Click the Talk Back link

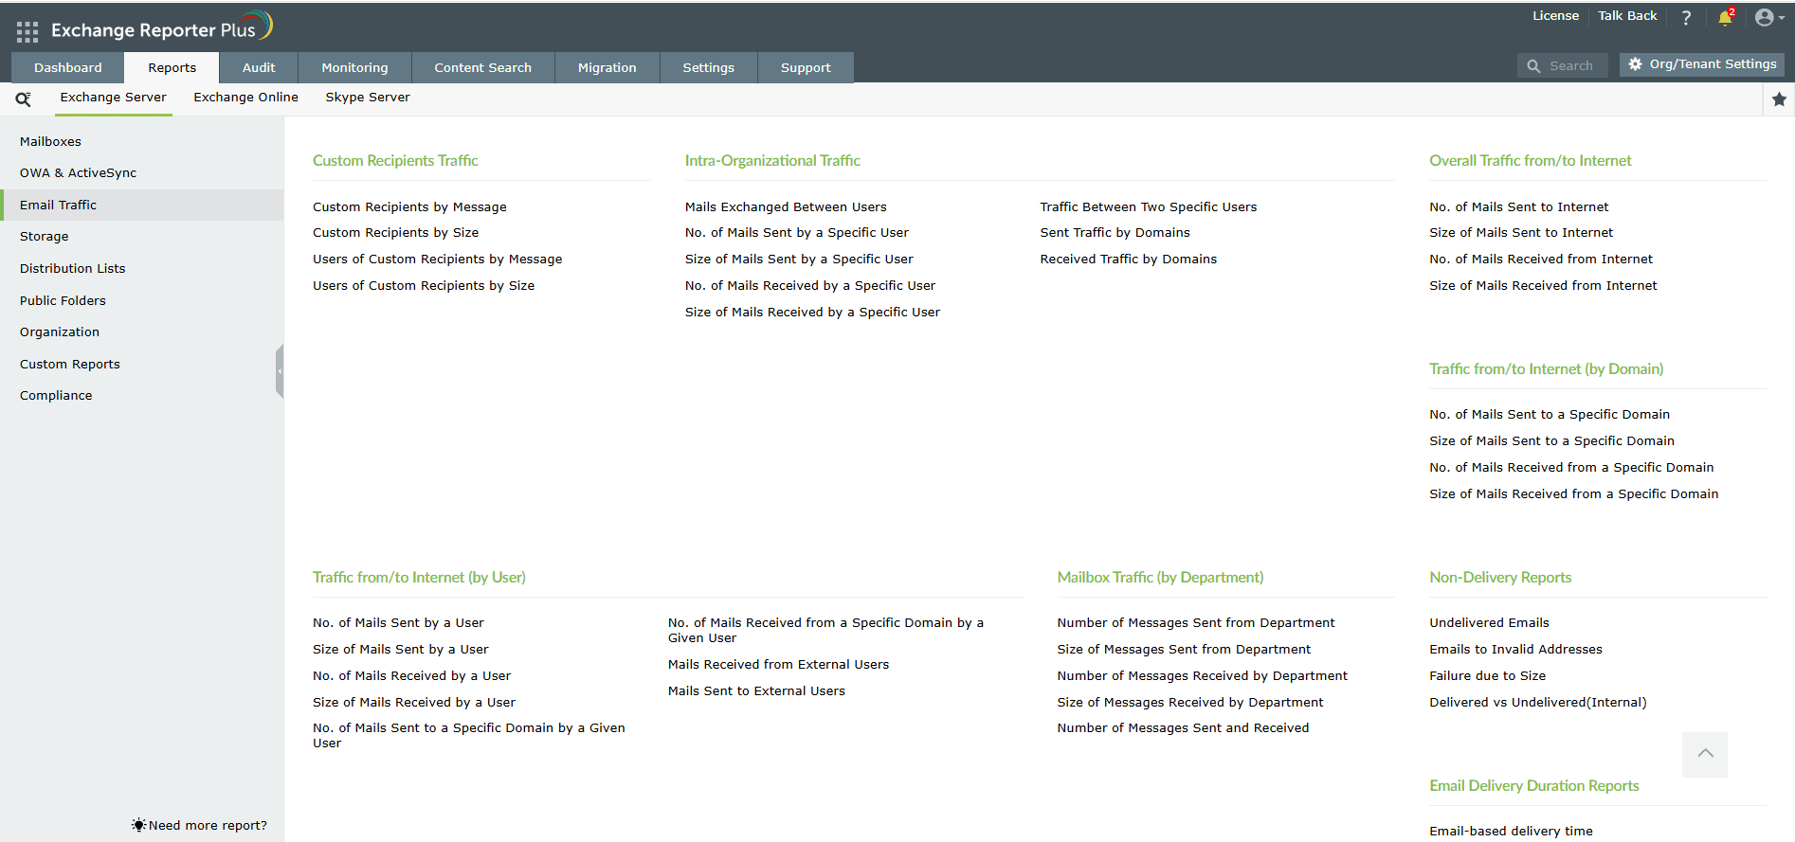1628,16
